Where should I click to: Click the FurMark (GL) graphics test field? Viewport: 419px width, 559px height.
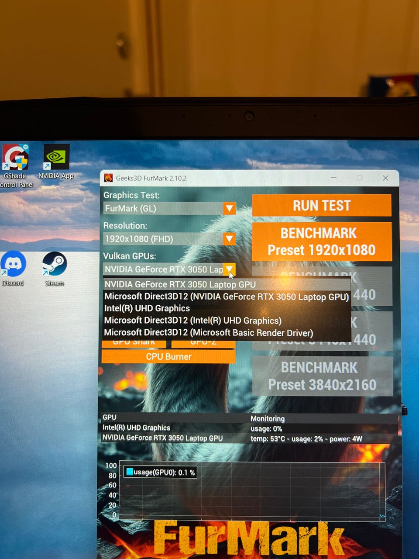click(x=164, y=208)
